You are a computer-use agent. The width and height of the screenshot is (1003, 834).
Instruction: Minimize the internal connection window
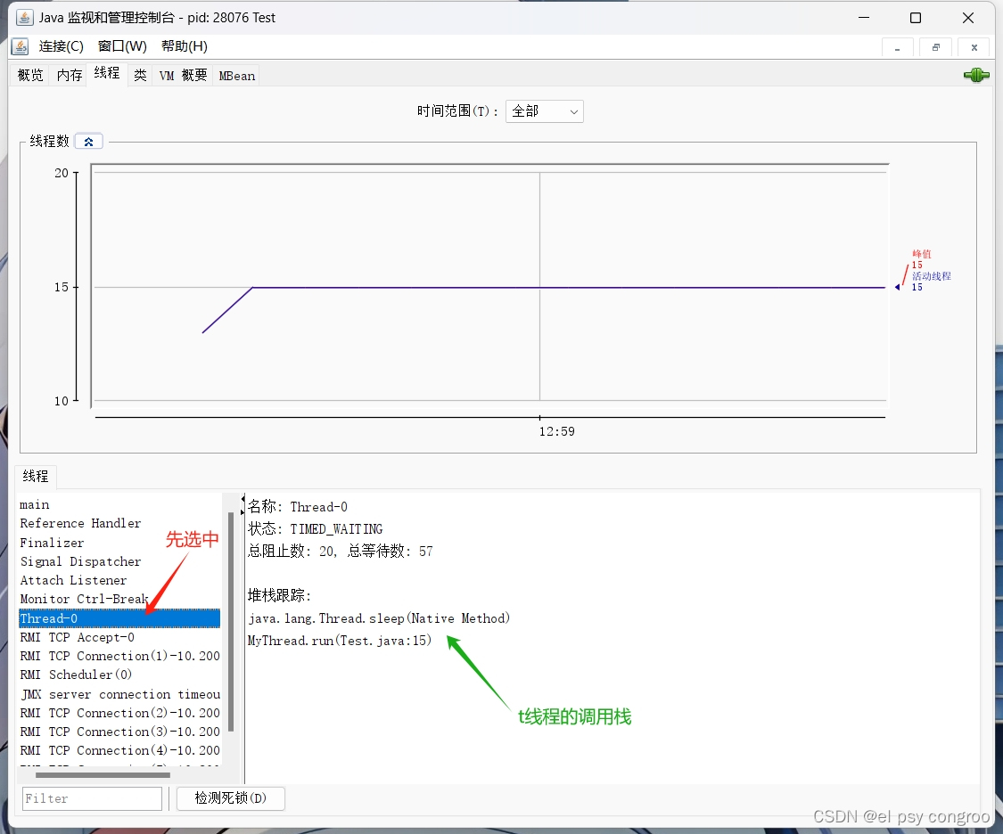pos(898,48)
